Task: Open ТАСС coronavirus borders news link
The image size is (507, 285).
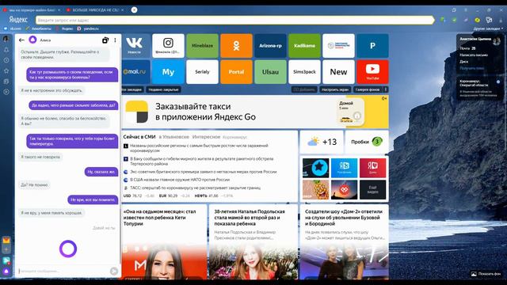Action: 195,188
